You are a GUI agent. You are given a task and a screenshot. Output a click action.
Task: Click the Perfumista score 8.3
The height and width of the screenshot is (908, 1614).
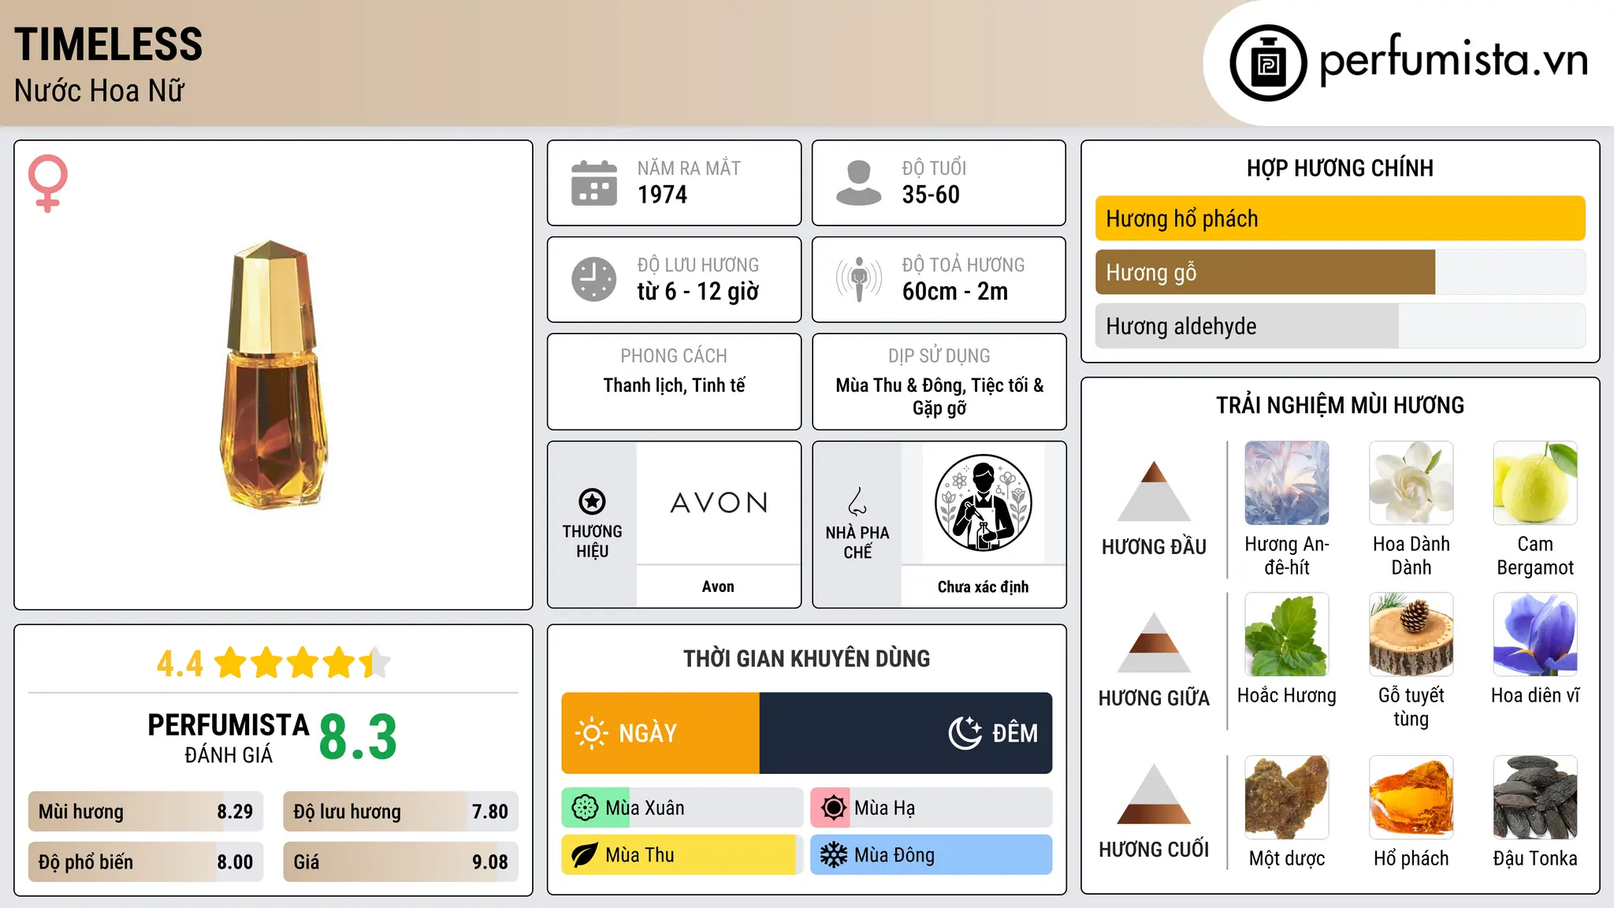(358, 737)
